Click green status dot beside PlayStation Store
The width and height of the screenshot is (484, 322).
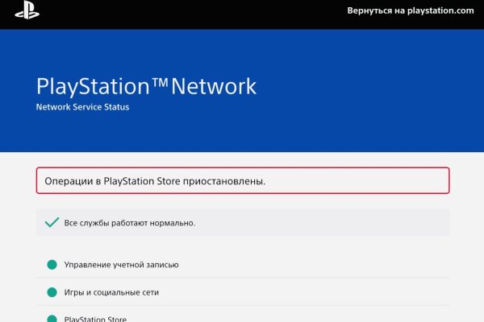(x=52, y=319)
